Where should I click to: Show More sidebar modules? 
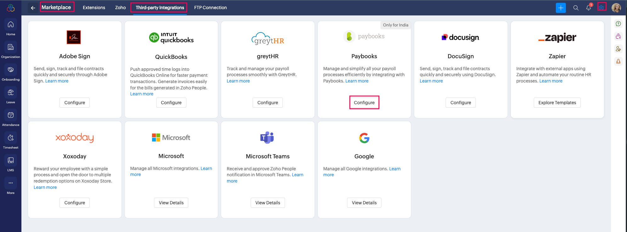(x=11, y=186)
